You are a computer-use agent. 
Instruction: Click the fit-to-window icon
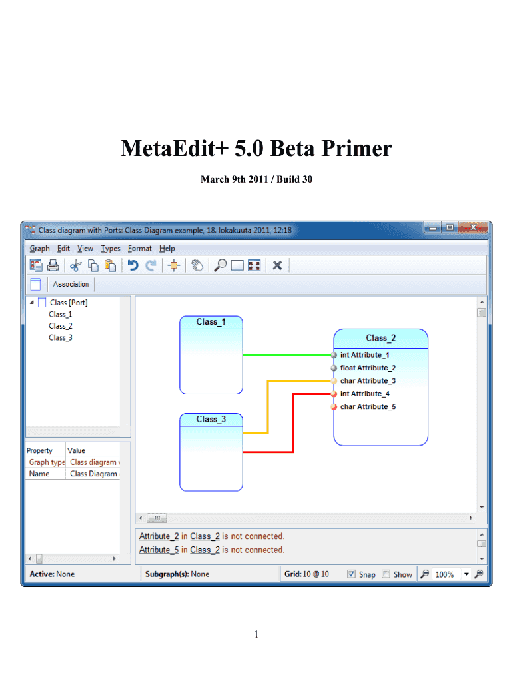[x=254, y=265]
